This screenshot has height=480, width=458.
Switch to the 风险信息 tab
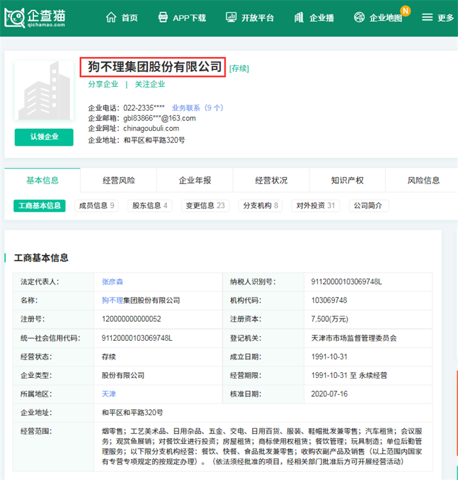tap(423, 180)
